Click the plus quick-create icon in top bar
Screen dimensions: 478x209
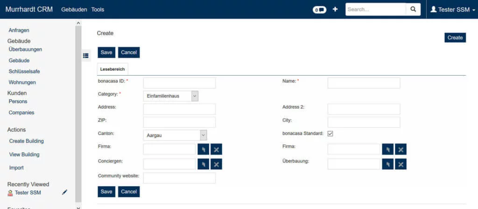point(335,9)
